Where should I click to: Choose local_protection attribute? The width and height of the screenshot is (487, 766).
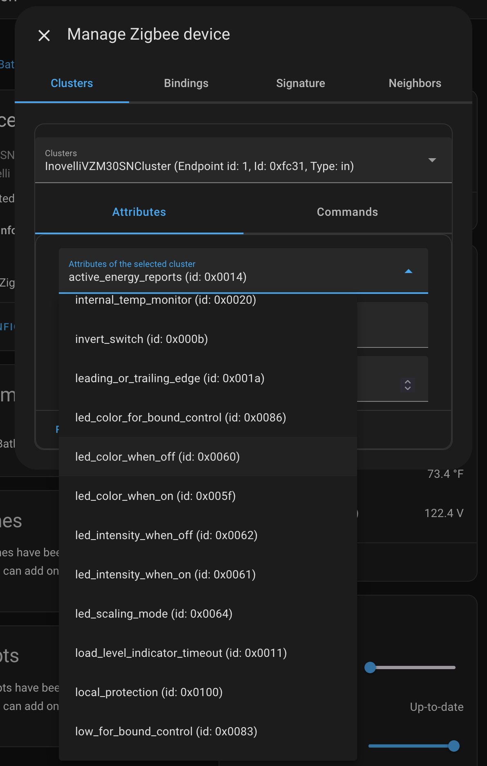pyautogui.click(x=208, y=692)
